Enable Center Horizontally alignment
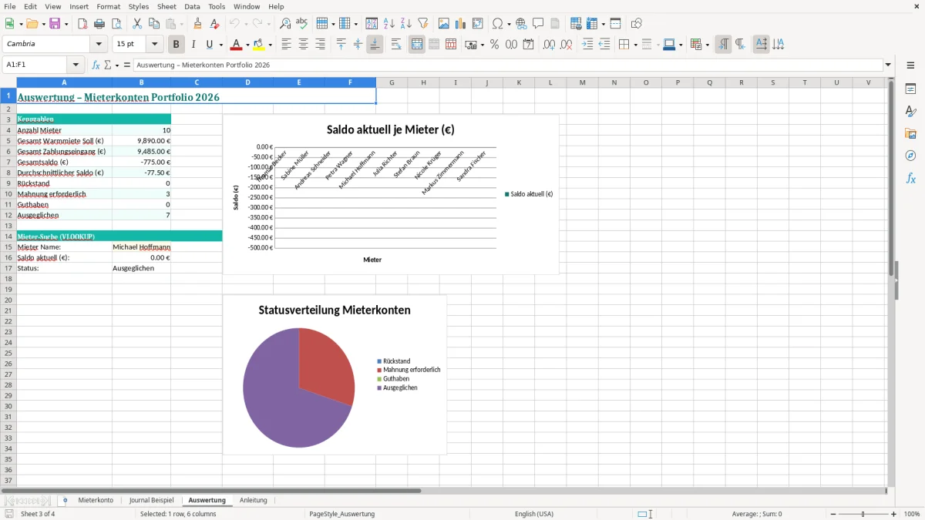 (x=304, y=45)
